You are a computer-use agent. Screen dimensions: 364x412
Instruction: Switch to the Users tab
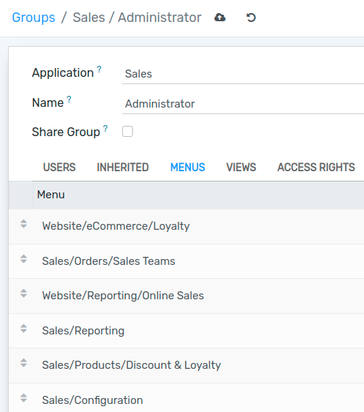tap(59, 167)
